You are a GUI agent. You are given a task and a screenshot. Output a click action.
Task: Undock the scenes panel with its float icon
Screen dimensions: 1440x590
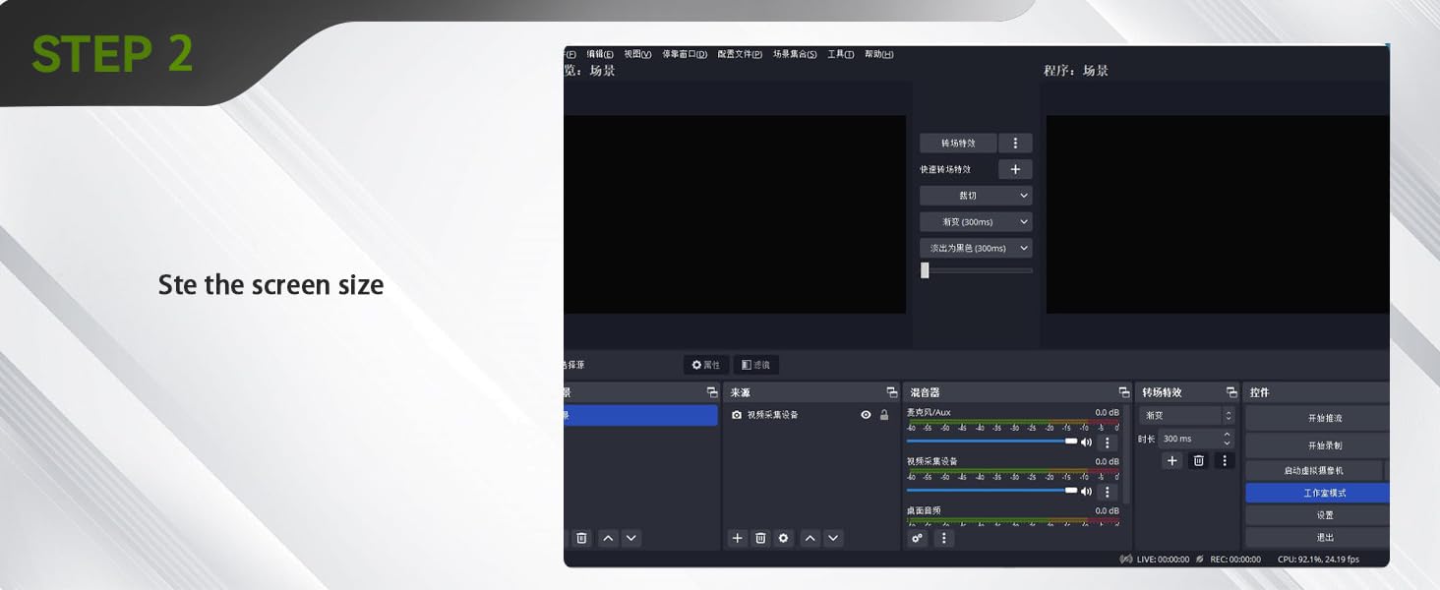point(712,392)
